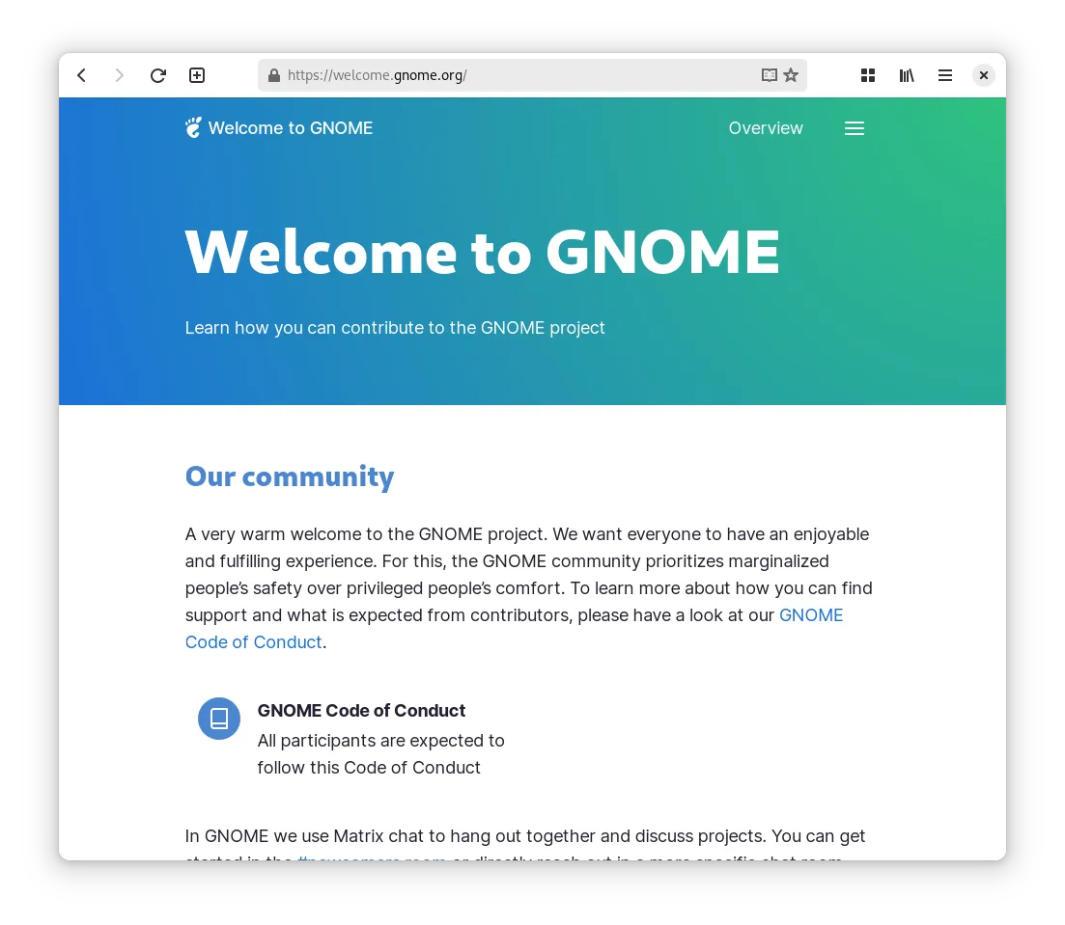Open the bookmarks library panel
The height and width of the screenshot is (925, 1065).
pos(907,75)
